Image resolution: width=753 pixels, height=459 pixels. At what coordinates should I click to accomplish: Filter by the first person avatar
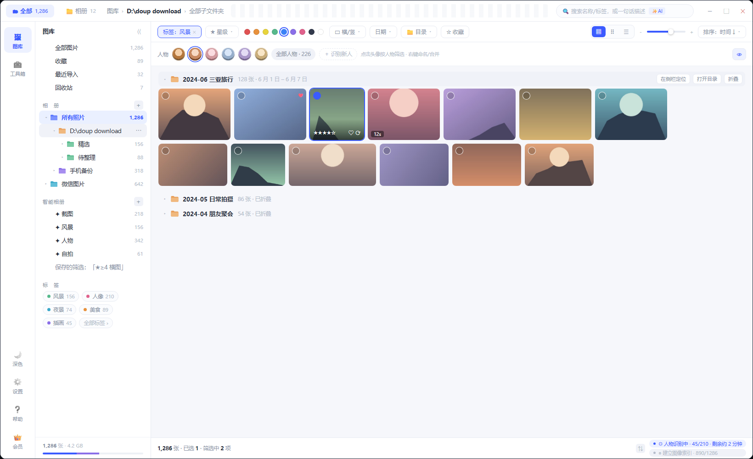[179, 54]
